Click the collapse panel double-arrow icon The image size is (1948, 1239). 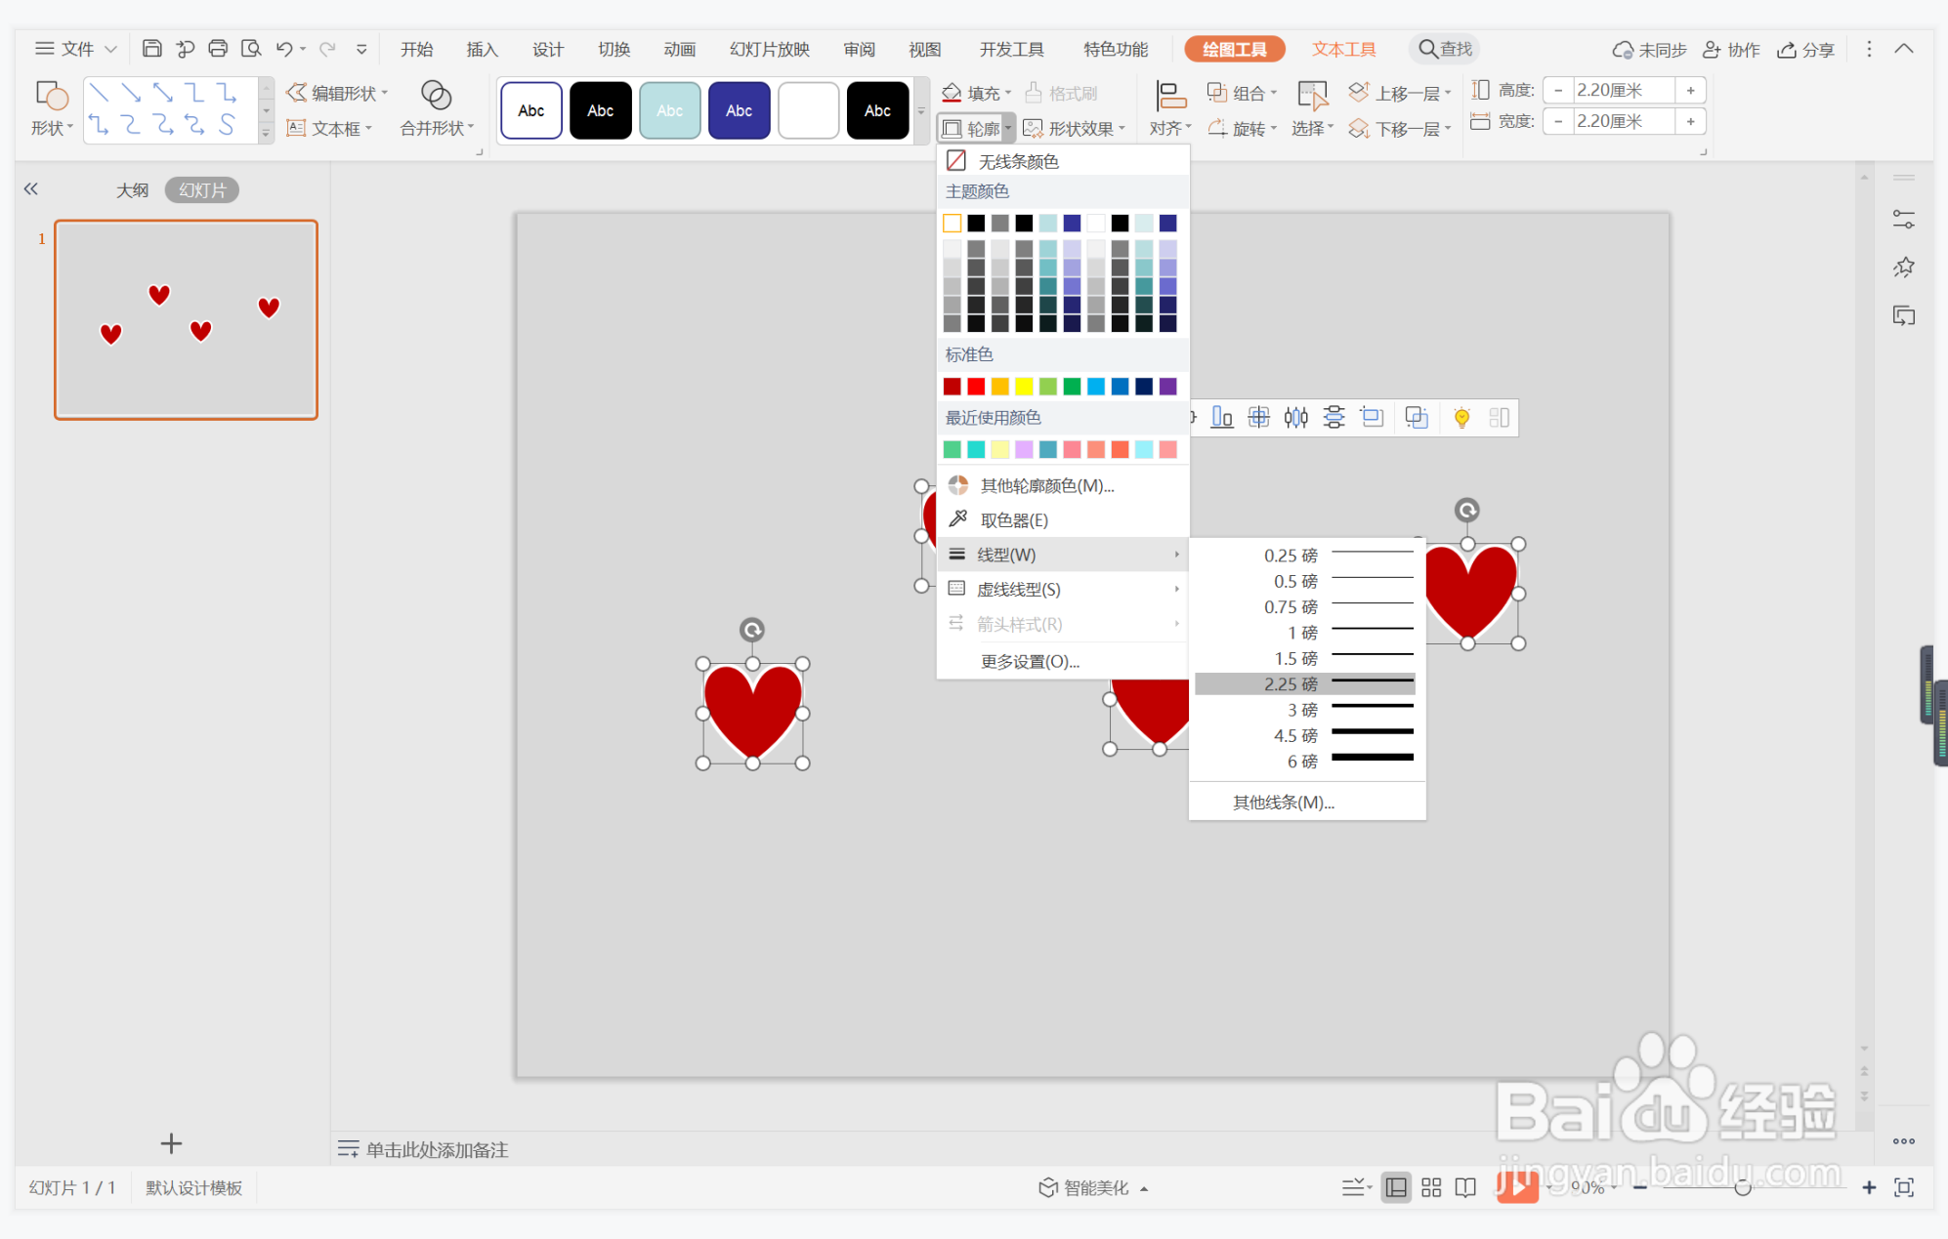31,189
